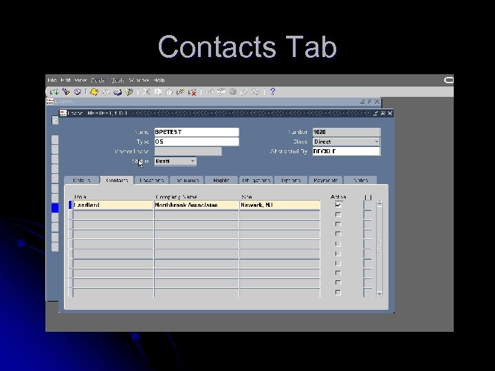Switch to the Notes tab
The width and height of the screenshot is (495, 371).
pyautogui.click(x=360, y=180)
